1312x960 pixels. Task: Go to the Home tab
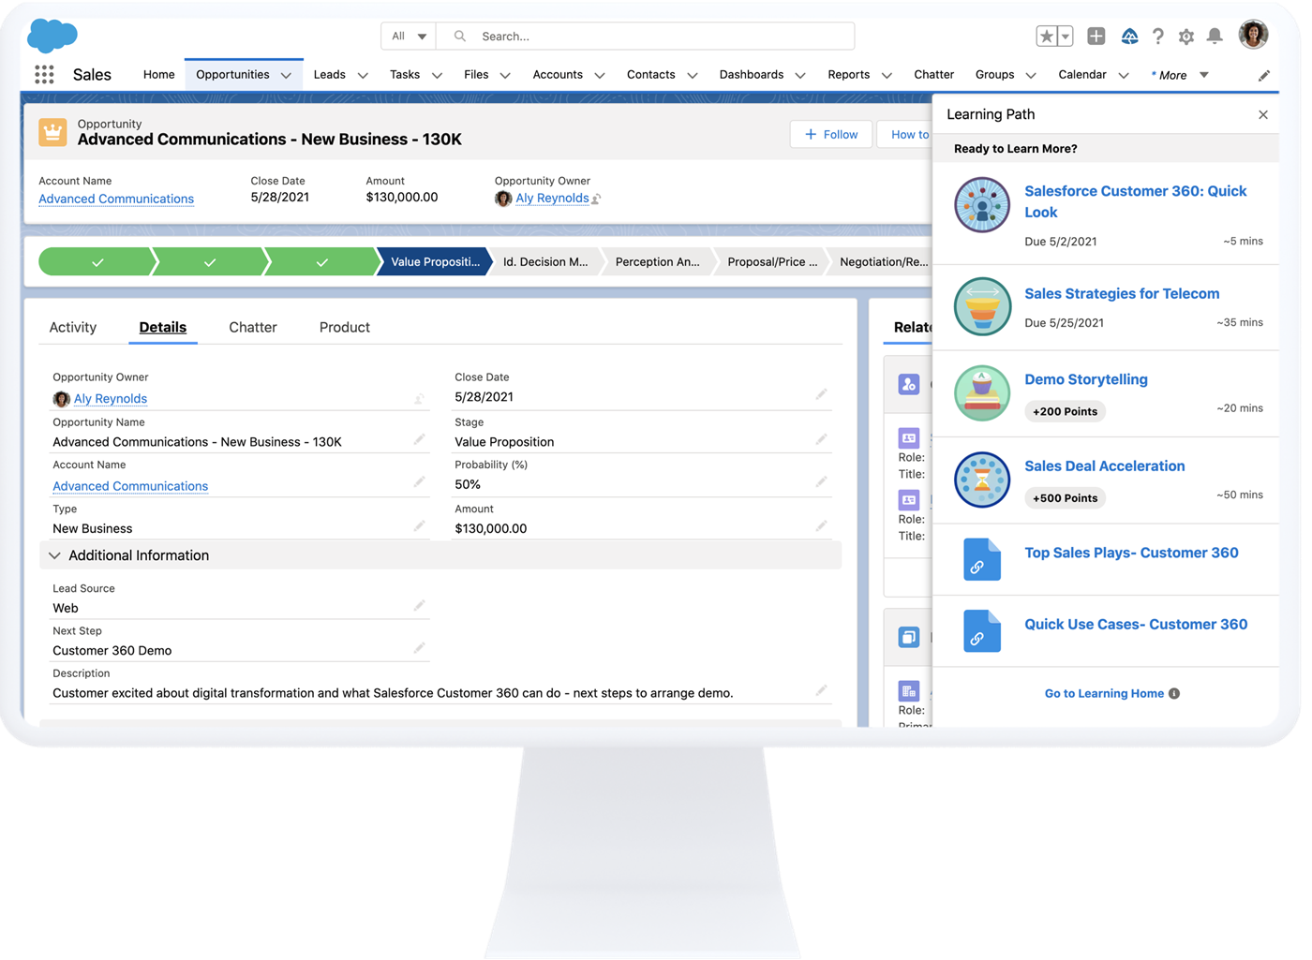coord(159,75)
